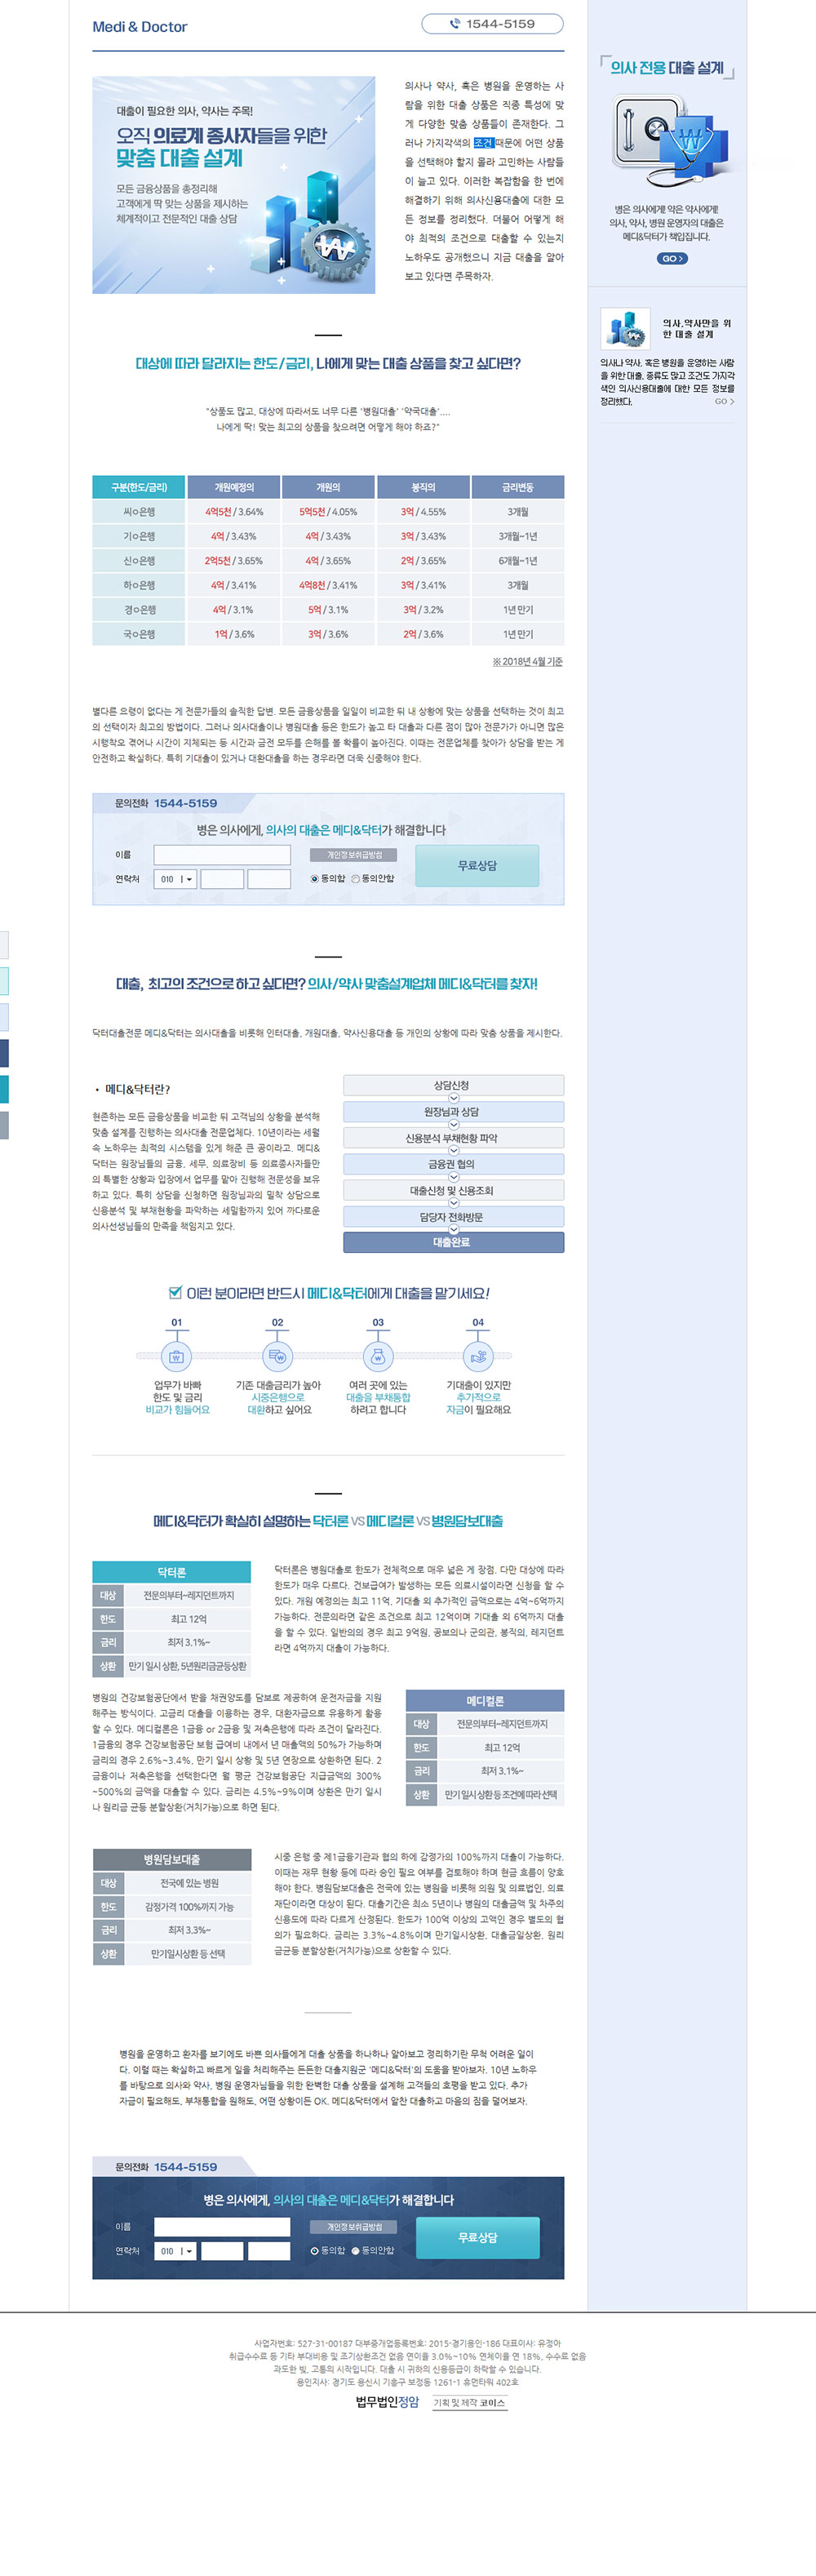Click the 봉직의 column header
Viewport: 816px width, 2576px height.
click(423, 488)
